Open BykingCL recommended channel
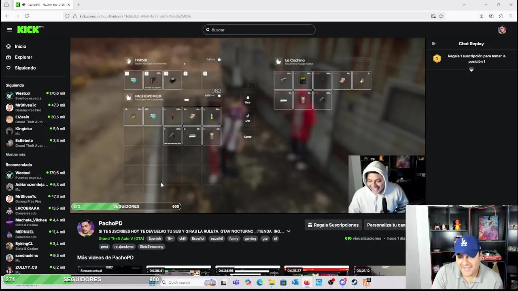This screenshot has width=518, height=291. (35, 246)
